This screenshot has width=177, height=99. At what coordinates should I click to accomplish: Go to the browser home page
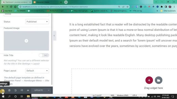pos(15,7)
